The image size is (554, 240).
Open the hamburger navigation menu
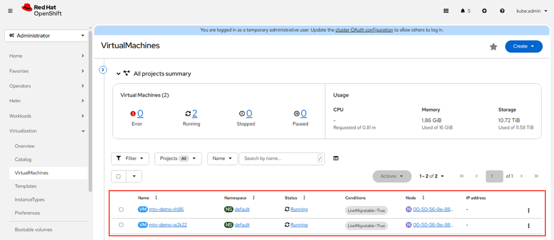[x=10, y=11]
